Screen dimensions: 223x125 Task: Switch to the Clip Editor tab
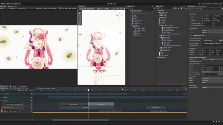pos(23,86)
